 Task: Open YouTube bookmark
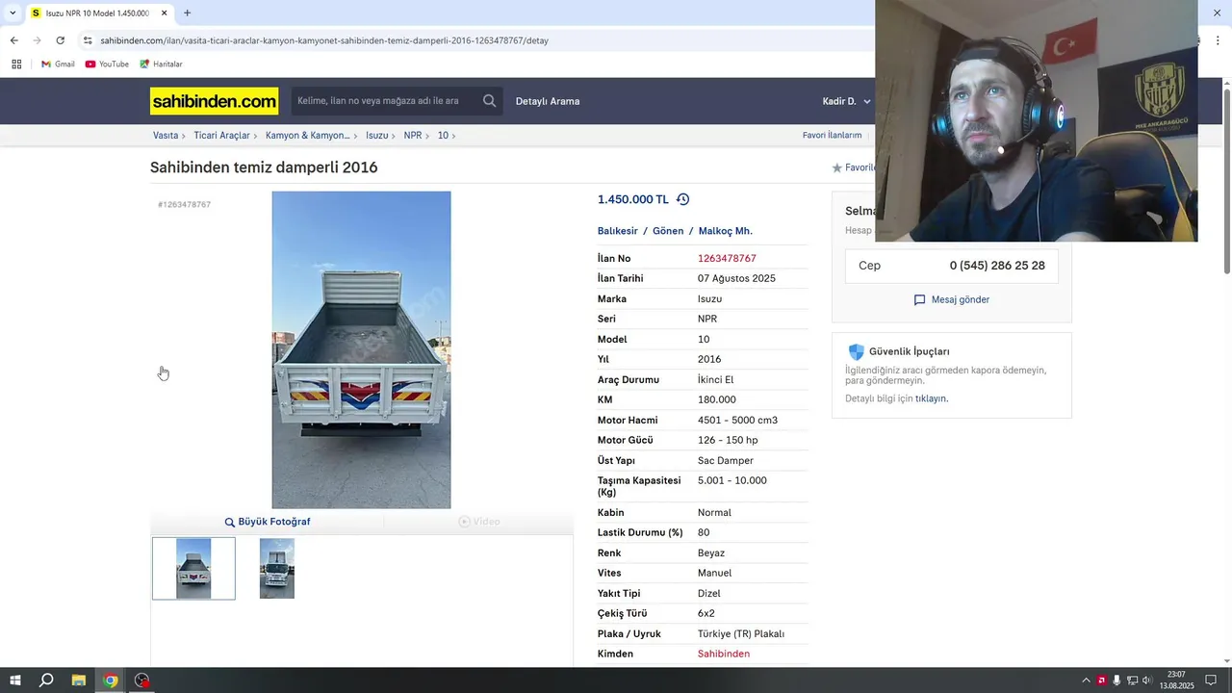pos(107,64)
